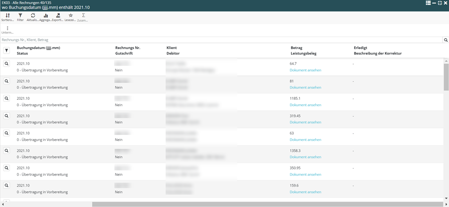Open details of the row with amount 64.7
This screenshot has width=449, height=207.
6,64
